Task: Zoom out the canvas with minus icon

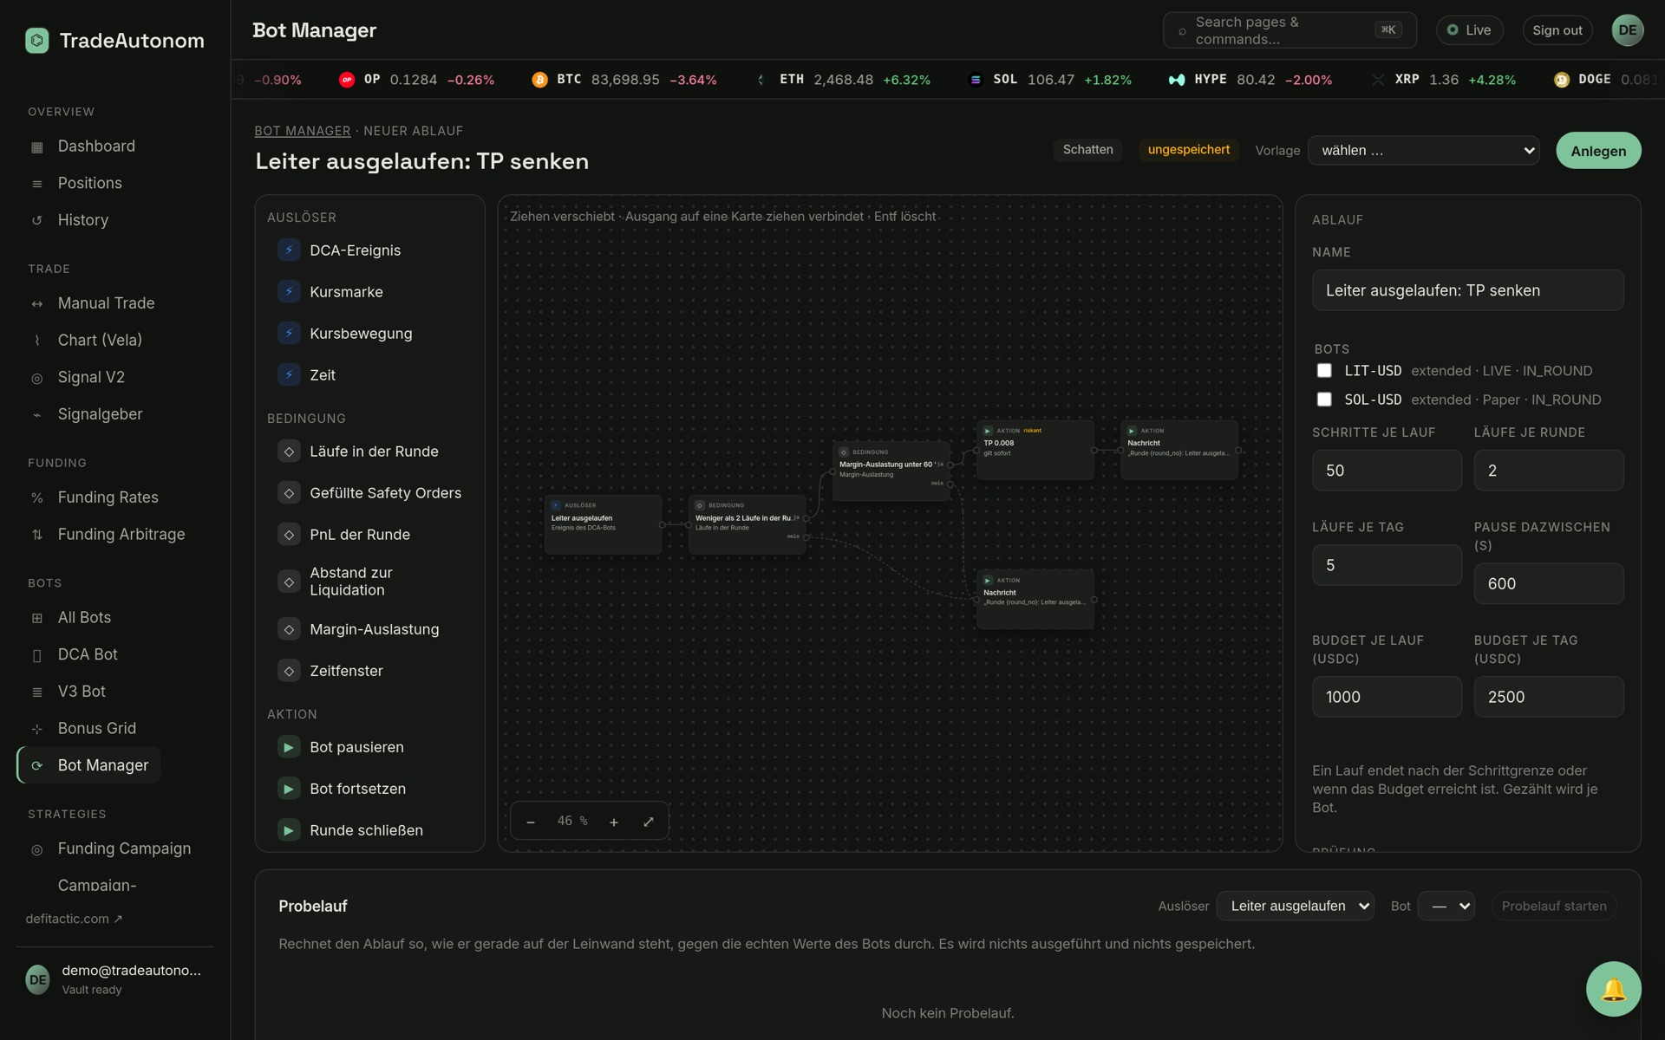Action: (531, 822)
